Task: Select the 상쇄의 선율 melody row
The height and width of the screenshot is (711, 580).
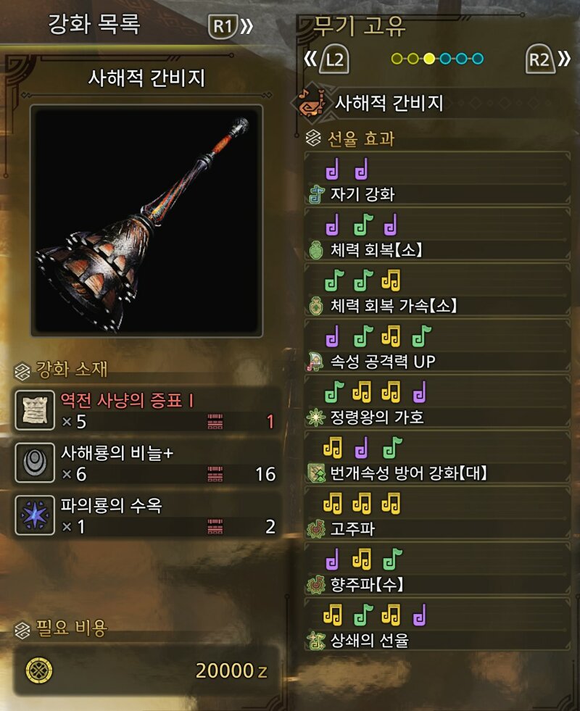Action: [437, 625]
